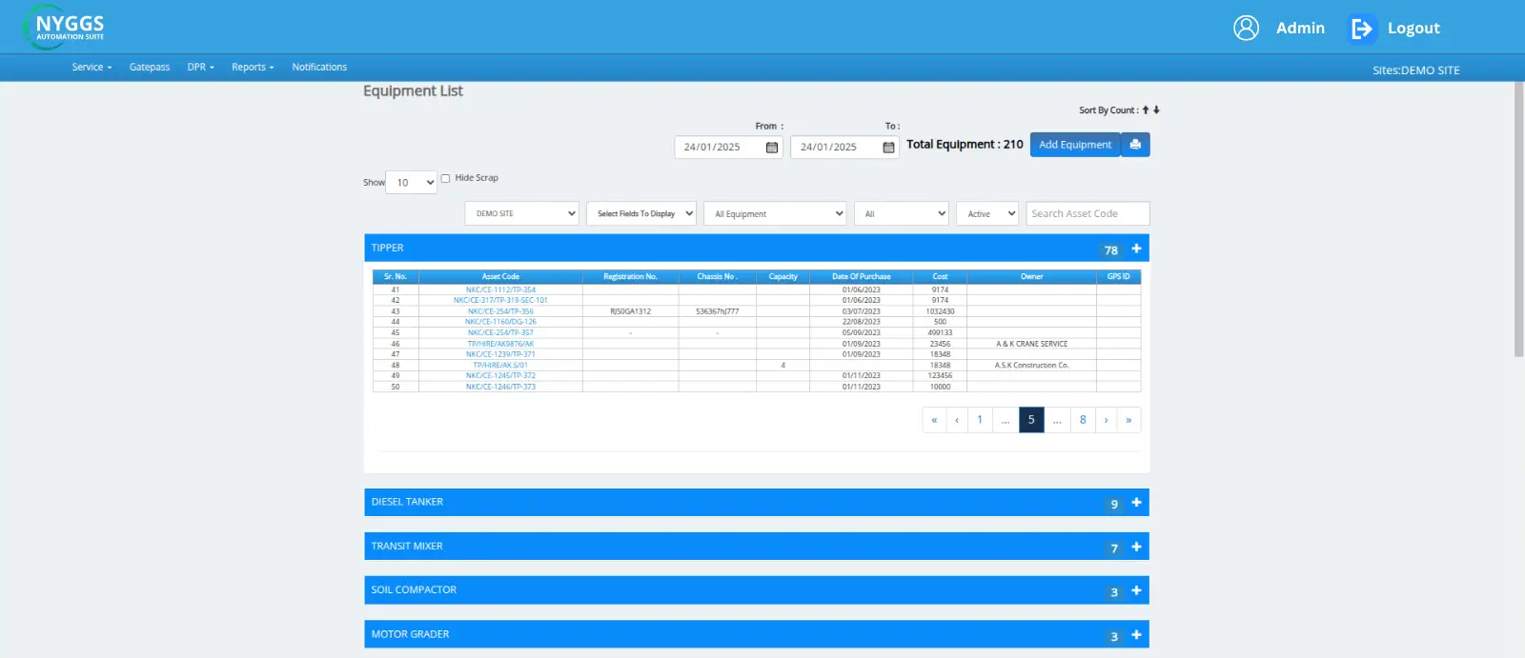This screenshot has height=658, width=1525.
Task: Open asset link TP/HIRE/AK.S/01
Action: (x=500, y=365)
